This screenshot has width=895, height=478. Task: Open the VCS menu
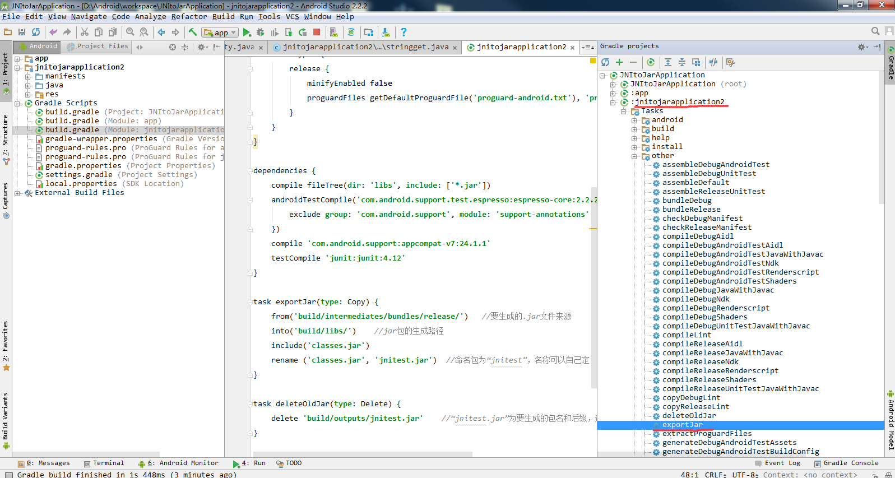293,17
